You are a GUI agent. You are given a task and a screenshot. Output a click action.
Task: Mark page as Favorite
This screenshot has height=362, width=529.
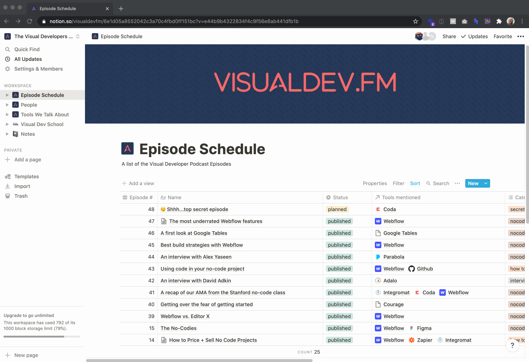click(503, 36)
